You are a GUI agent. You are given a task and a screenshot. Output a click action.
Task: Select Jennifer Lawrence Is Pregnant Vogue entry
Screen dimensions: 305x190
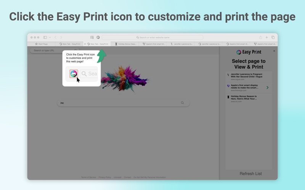click(x=249, y=77)
